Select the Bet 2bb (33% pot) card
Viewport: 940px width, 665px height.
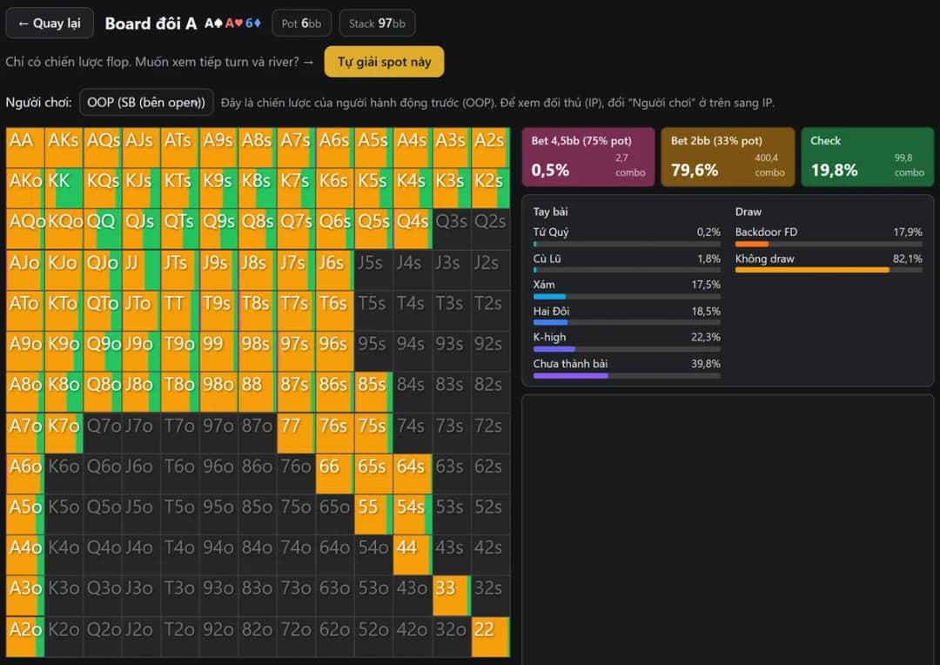[x=728, y=157]
